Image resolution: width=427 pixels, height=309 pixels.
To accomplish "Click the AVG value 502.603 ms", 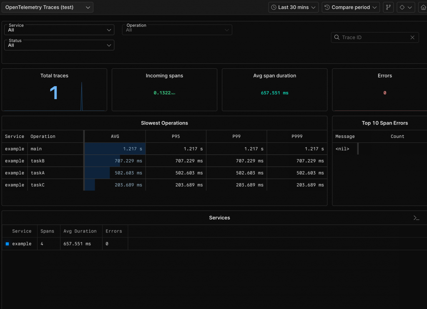I will pyautogui.click(x=128, y=173).
